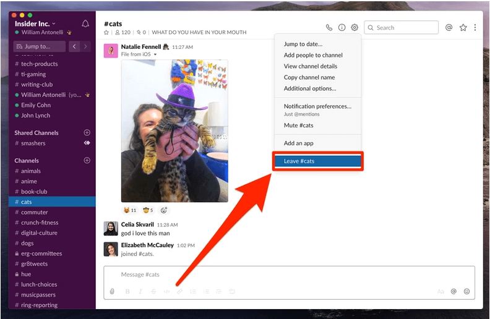
Task: Open channel details info icon
Action: tap(342, 28)
